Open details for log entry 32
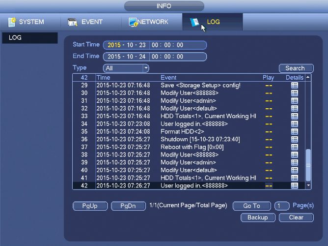 [x=295, y=108]
